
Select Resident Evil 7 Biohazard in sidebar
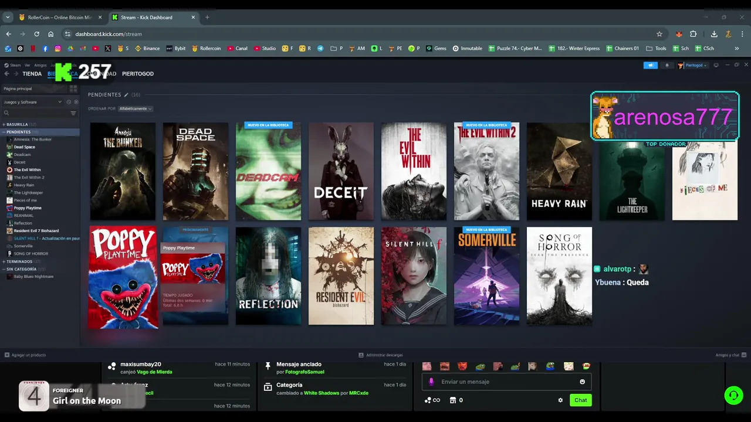36,231
